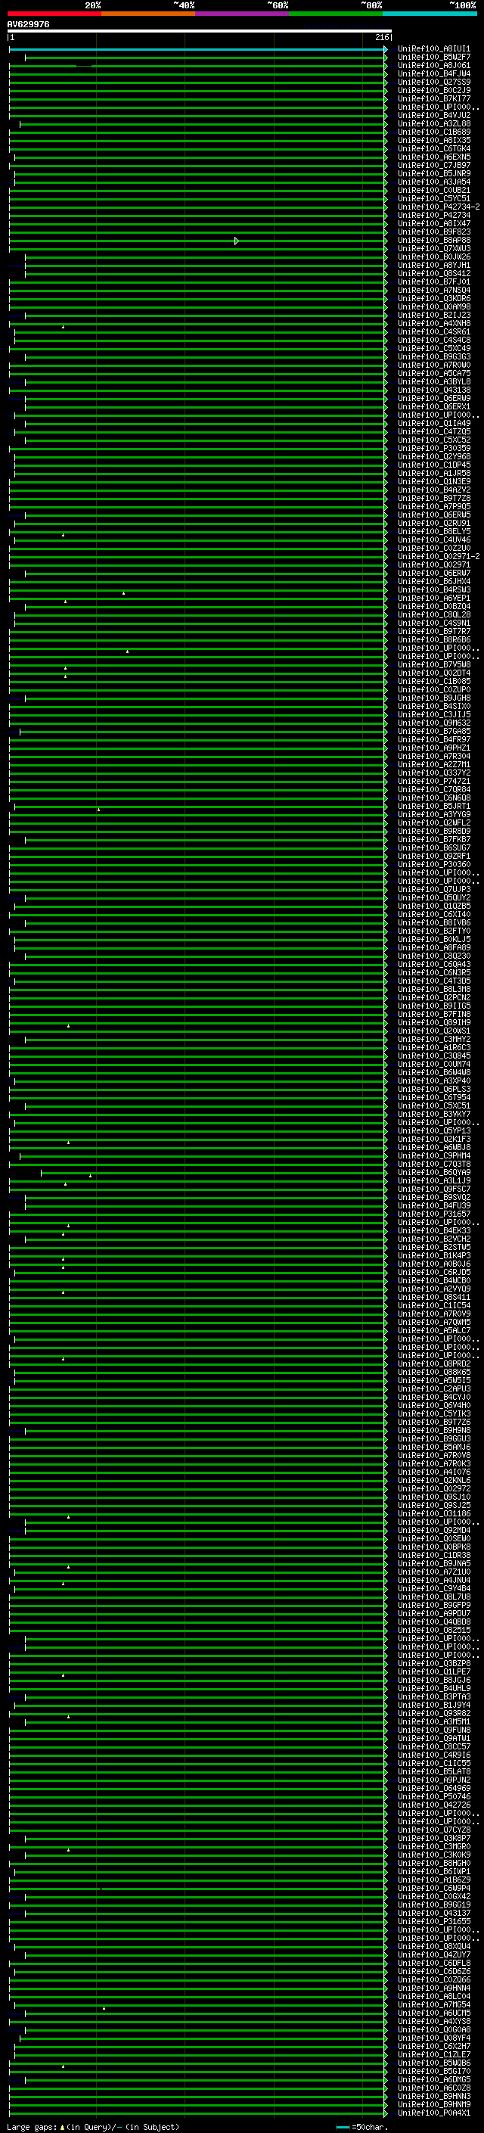This screenshot has height=2133, width=484.
Task: Select hit label UniRef100_C5YC51
Action: [433, 199]
